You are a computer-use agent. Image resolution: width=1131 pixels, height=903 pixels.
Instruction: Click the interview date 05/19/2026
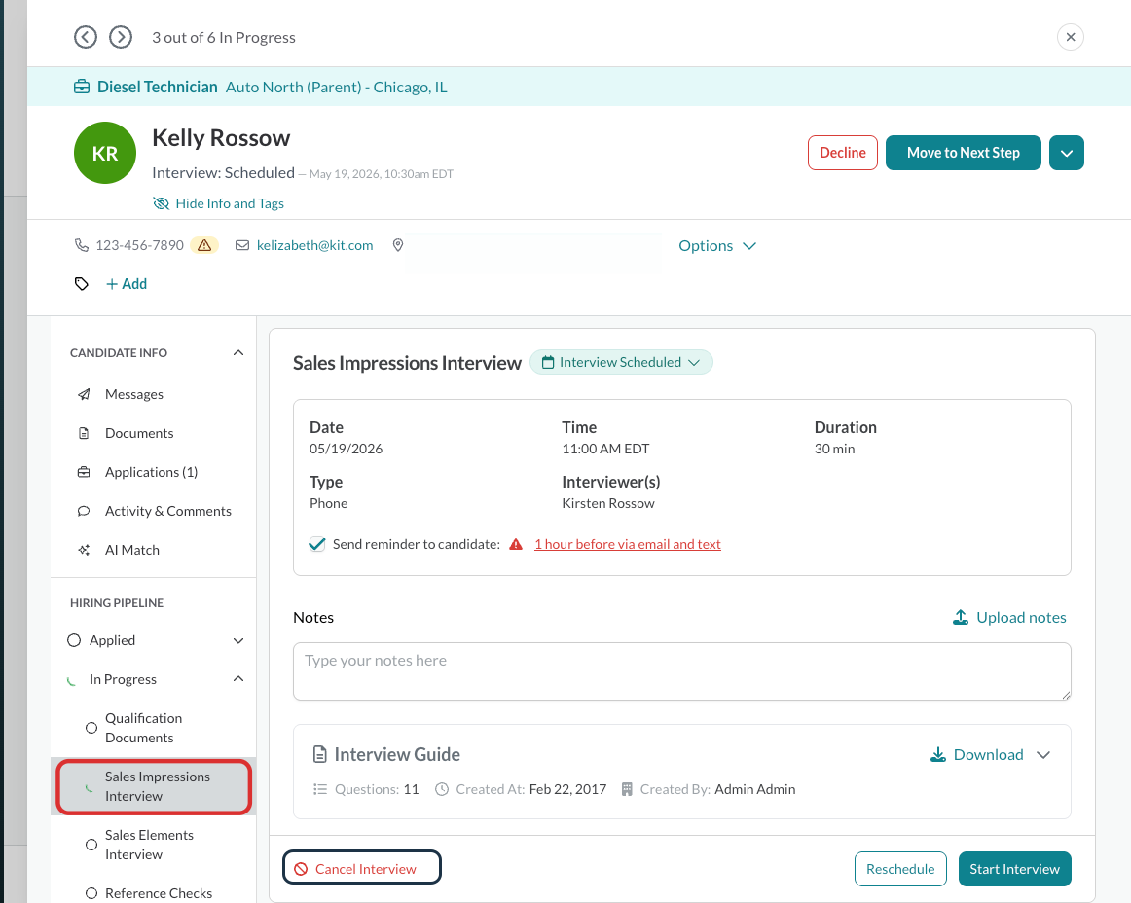click(347, 449)
